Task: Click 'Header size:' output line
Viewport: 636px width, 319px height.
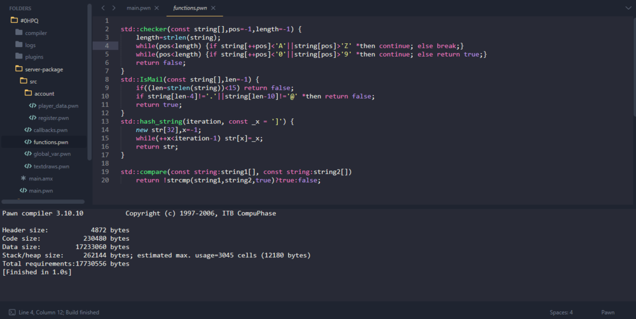Action: (x=66, y=230)
